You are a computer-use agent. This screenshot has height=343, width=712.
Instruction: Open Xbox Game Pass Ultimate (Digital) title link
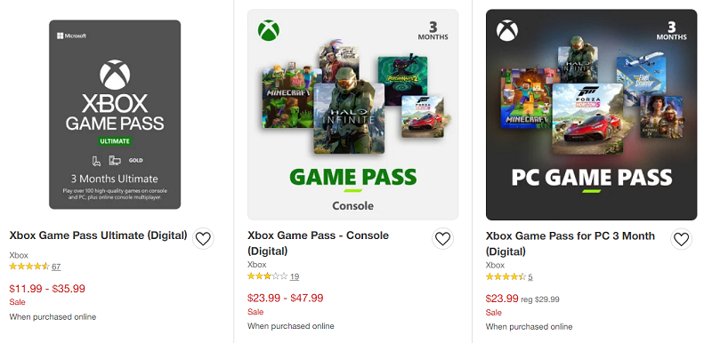pyautogui.click(x=98, y=235)
